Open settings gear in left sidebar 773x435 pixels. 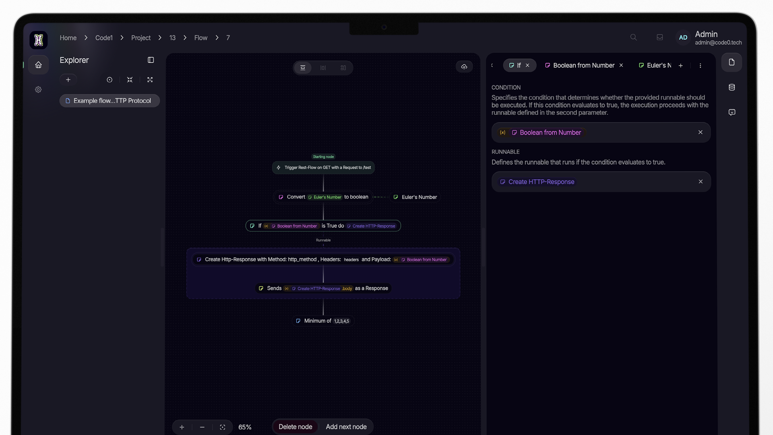[38, 89]
